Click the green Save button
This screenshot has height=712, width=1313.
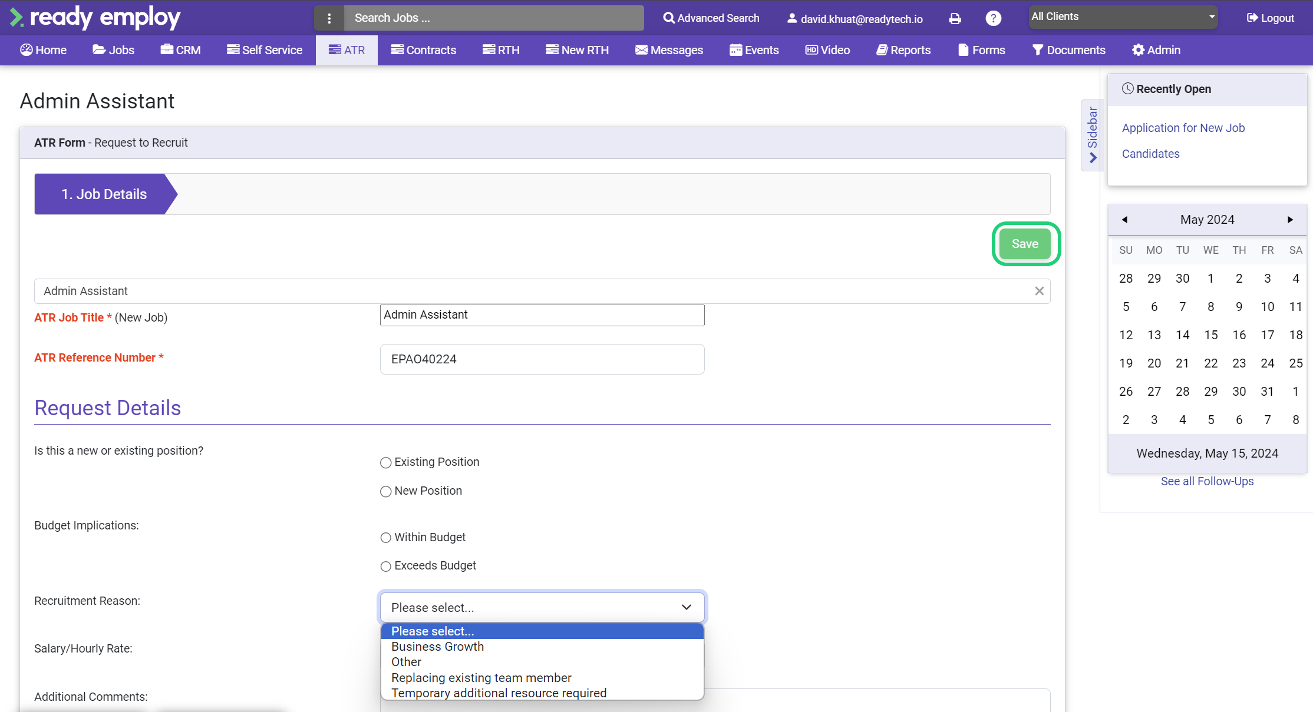tap(1025, 244)
